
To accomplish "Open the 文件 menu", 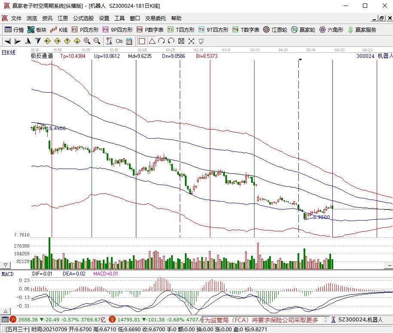I will [x=16, y=18].
